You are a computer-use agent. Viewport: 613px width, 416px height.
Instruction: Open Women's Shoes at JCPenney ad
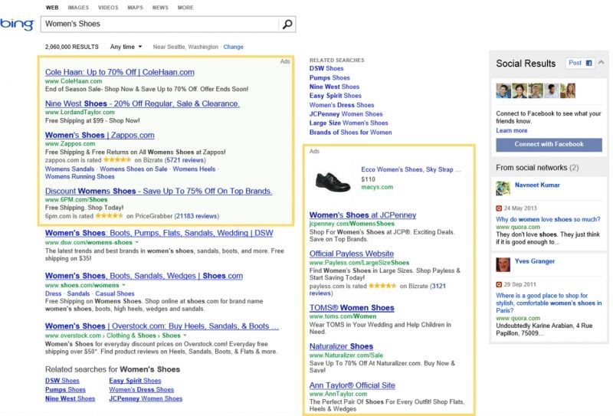pos(362,215)
